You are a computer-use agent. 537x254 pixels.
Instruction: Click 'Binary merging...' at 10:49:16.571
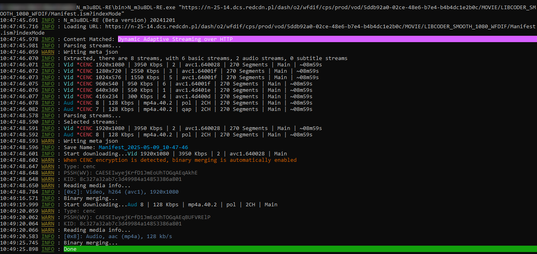(91, 198)
